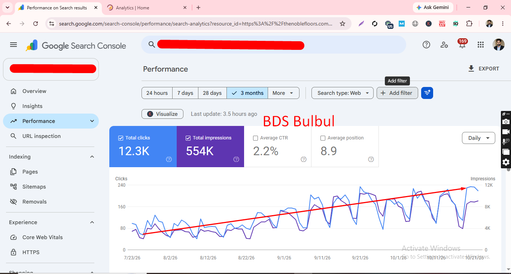
Task: Click help icon on Total impressions card
Action: 236,159
